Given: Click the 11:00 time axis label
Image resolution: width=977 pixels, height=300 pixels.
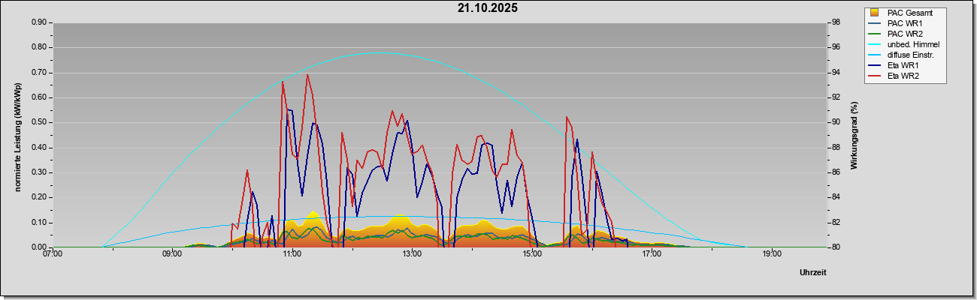Looking at the screenshot, I should click(292, 254).
